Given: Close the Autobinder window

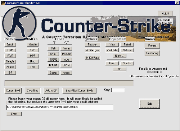Looking at the screenshot, I should coord(177,3).
